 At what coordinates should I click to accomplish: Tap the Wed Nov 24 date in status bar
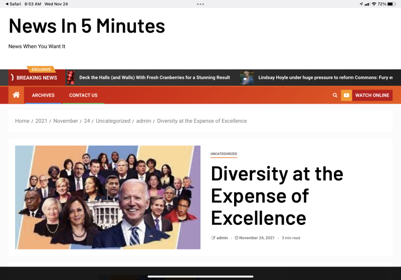(x=56, y=4)
